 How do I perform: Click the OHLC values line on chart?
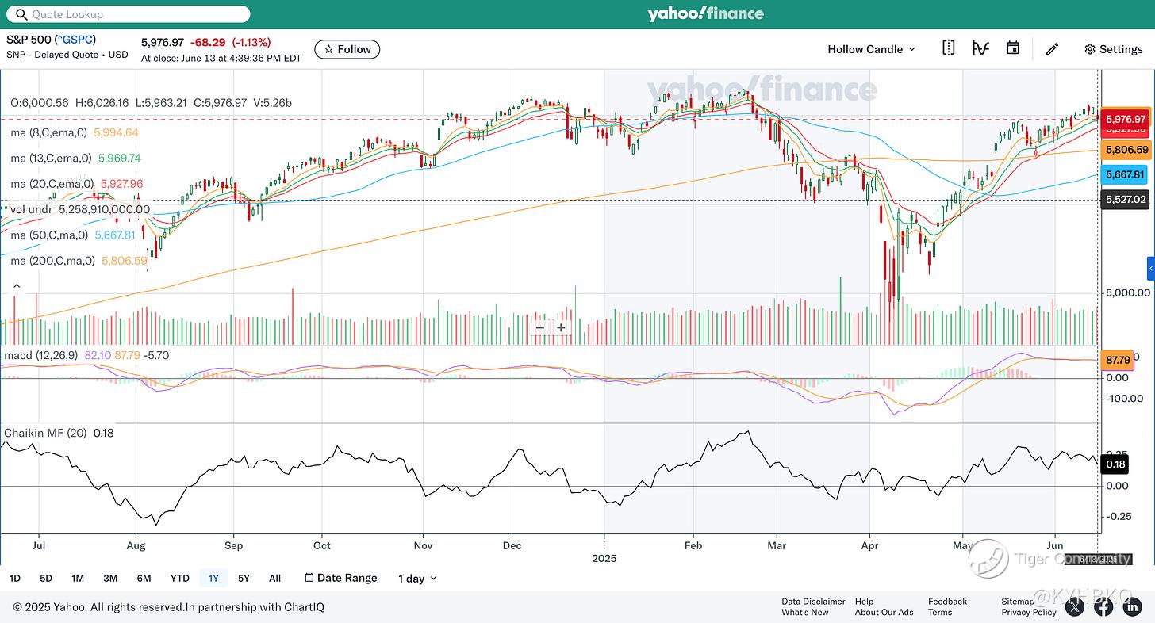[x=152, y=103]
